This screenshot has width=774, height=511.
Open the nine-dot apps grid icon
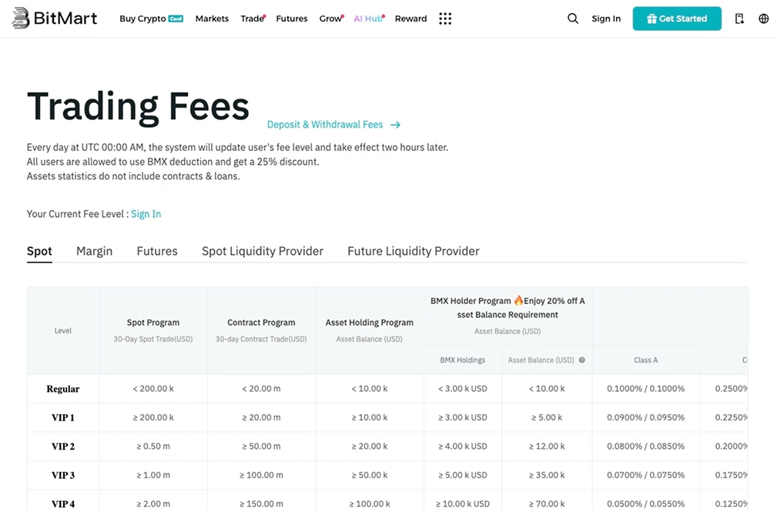tap(444, 18)
